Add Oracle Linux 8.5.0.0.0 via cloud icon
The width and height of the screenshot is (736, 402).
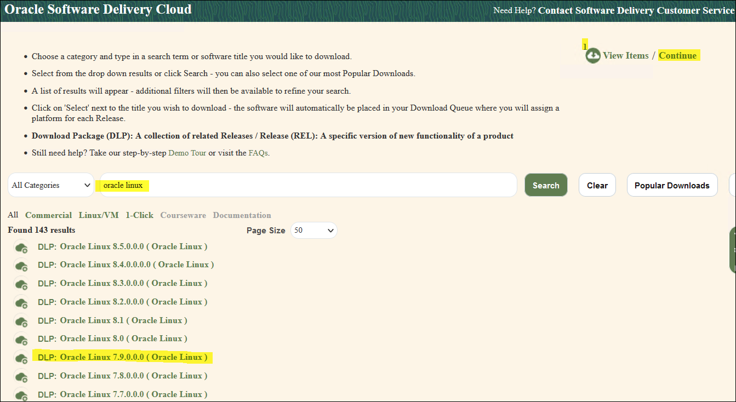pyautogui.click(x=21, y=248)
